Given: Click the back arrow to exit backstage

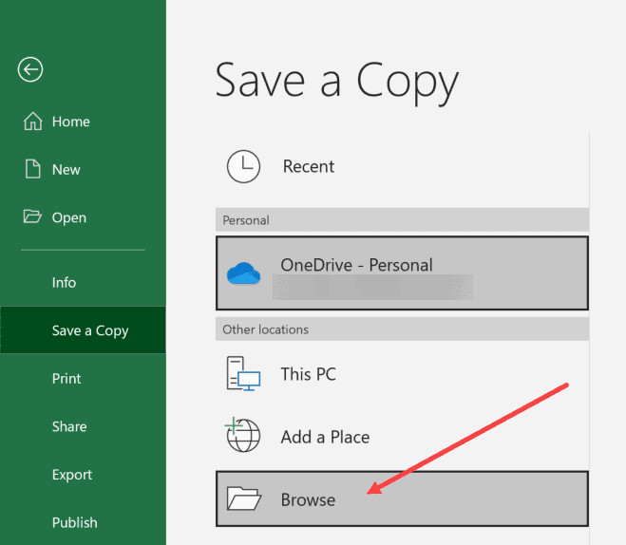Looking at the screenshot, I should coord(30,69).
